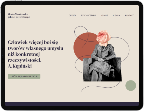Click the seated woman collage photo
Image resolution: width=144 pixels, height=111 pixels.
[102, 63]
